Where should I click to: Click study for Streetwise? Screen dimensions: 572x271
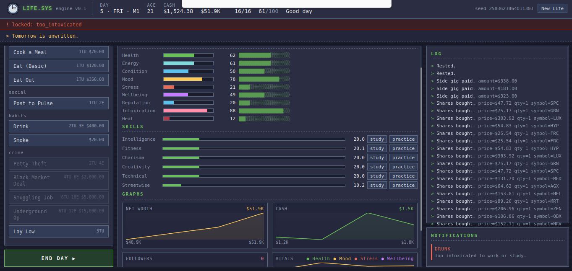(377, 185)
